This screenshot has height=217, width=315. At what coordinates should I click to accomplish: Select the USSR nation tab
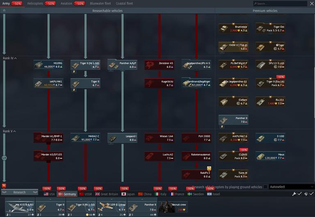(86, 194)
